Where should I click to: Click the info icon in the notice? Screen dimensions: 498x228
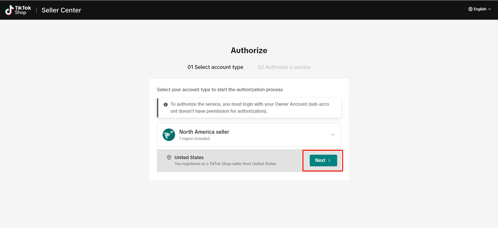pos(166,105)
